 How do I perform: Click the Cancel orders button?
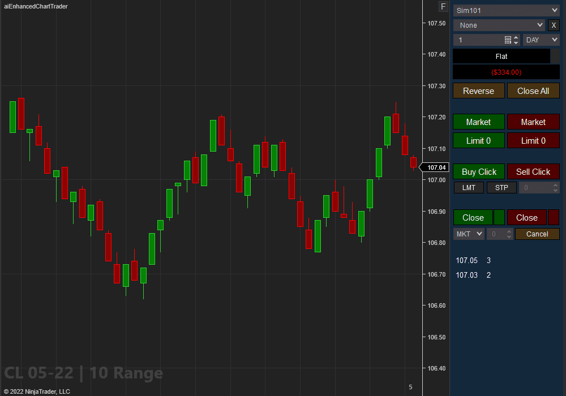[x=537, y=234]
